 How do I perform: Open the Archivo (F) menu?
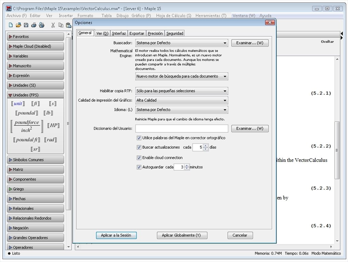[x=16, y=15]
